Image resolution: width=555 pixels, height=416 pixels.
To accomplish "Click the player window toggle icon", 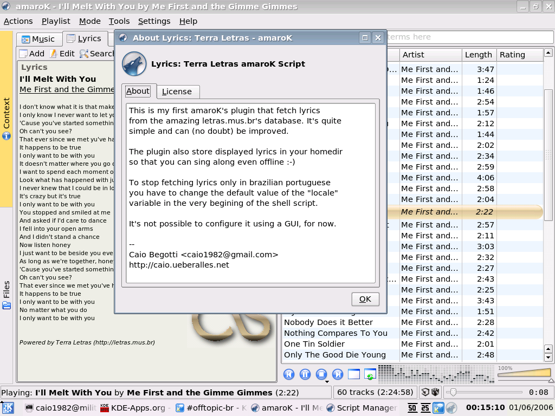I will pos(354,374).
